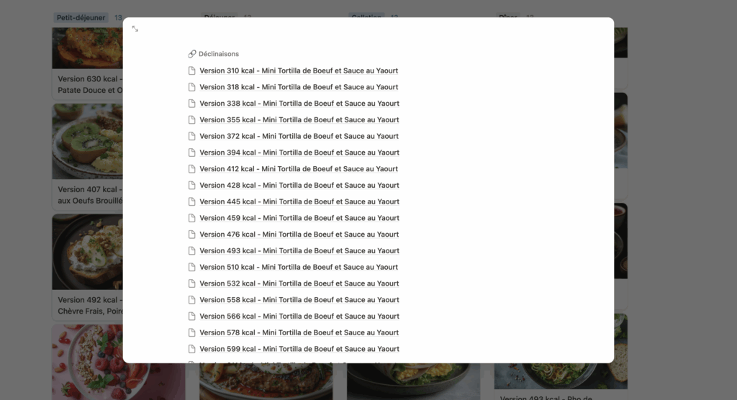Click page icon beside Version 532 kcal
The height and width of the screenshot is (400, 737).
coord(191,283)
